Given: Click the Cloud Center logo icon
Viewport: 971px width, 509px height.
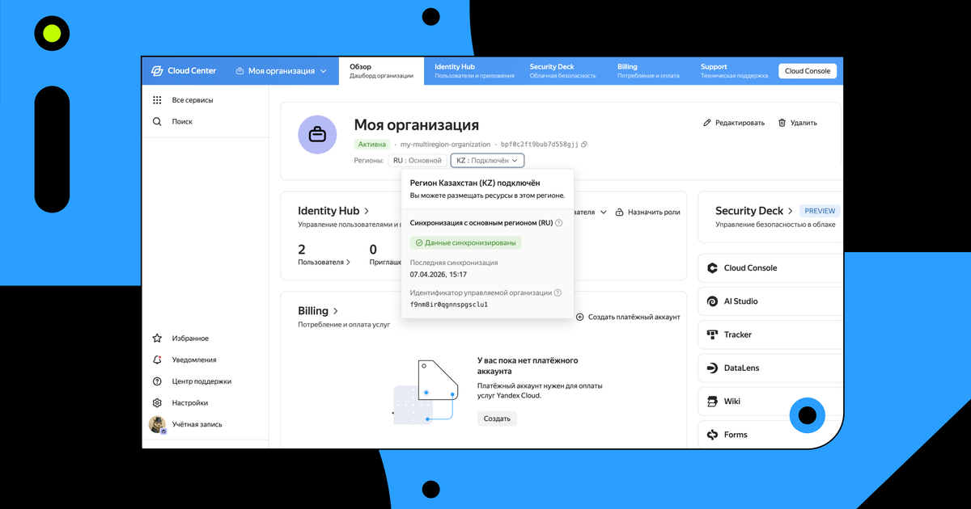Looking at the screenshot, I should coord(157,71).
